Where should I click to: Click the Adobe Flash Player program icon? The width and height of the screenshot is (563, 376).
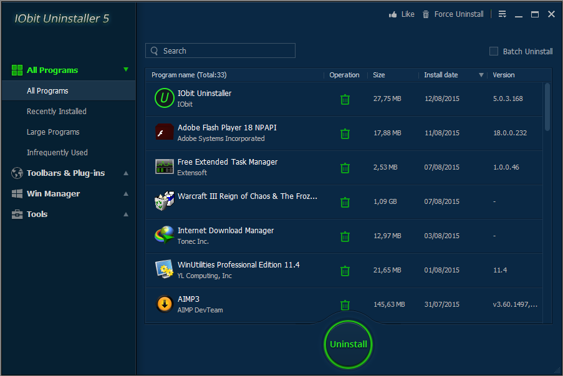[x=165, y=132]
